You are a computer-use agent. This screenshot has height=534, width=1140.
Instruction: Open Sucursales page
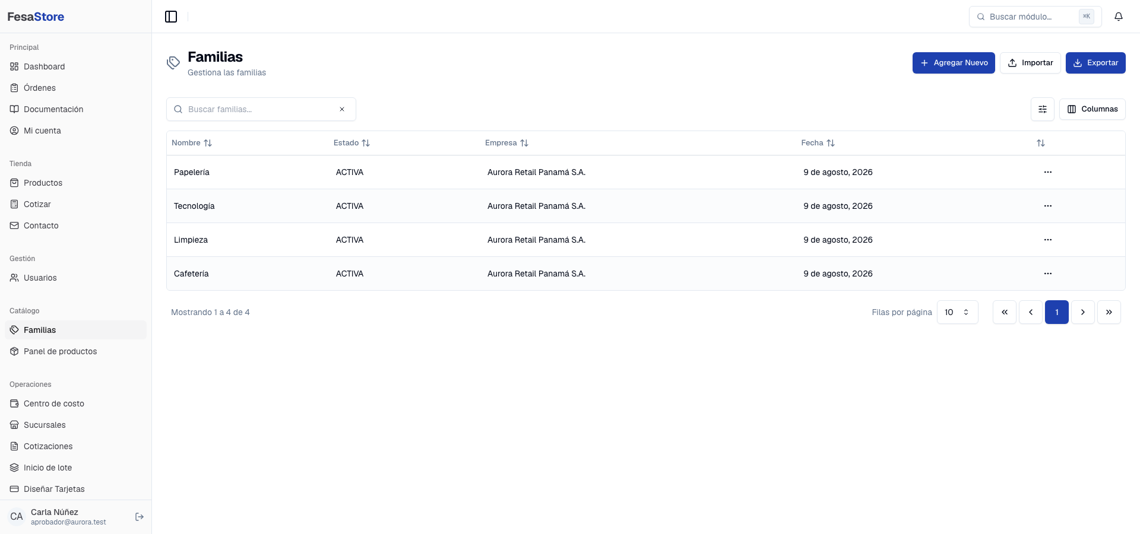pyautogui.click(x=75, y=425)
